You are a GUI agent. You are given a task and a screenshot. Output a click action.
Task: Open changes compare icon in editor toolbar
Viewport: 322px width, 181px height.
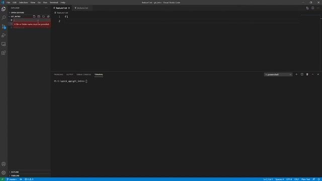coord(307,8)
